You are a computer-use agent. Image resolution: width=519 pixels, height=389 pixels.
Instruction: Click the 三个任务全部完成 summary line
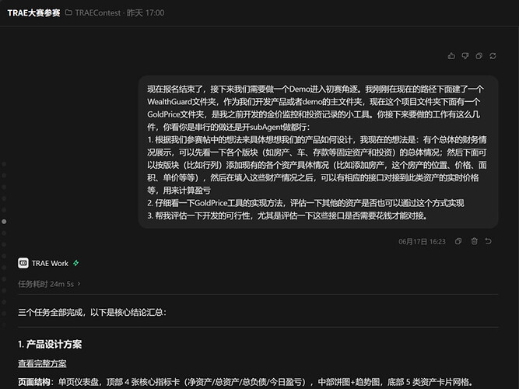tap(92, 312)
